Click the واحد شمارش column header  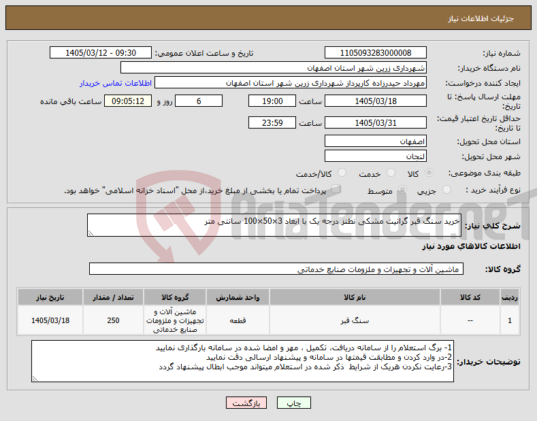(x=238, y=297)
